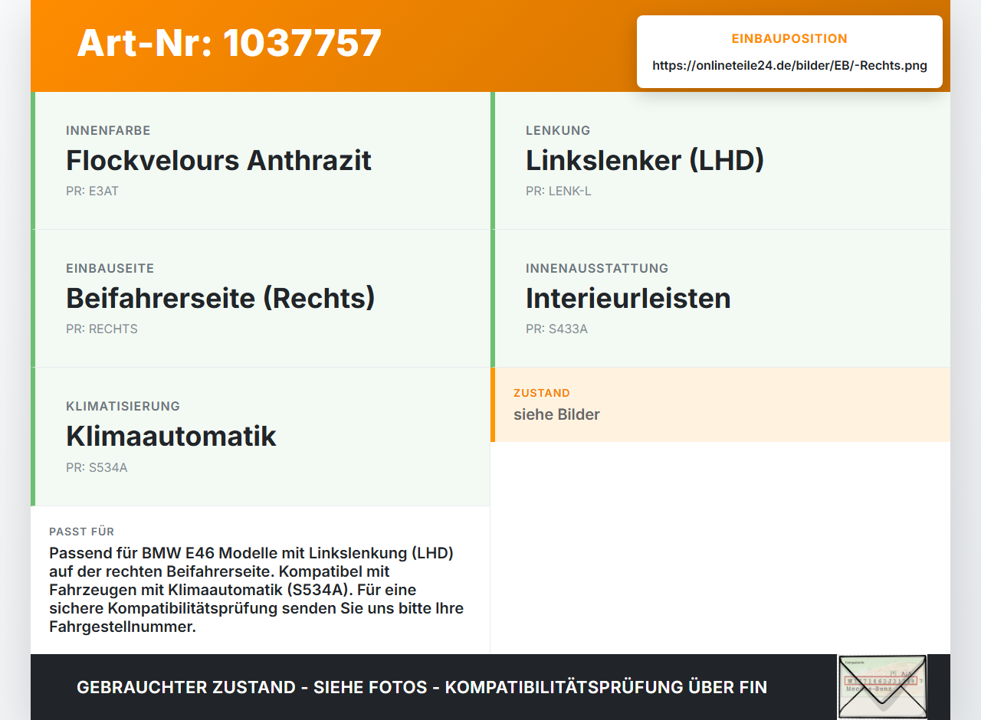This screenshot has height=720, width=981.
Task: Select Beifahrerseite (Rechts) value
Action: [220, 298]
